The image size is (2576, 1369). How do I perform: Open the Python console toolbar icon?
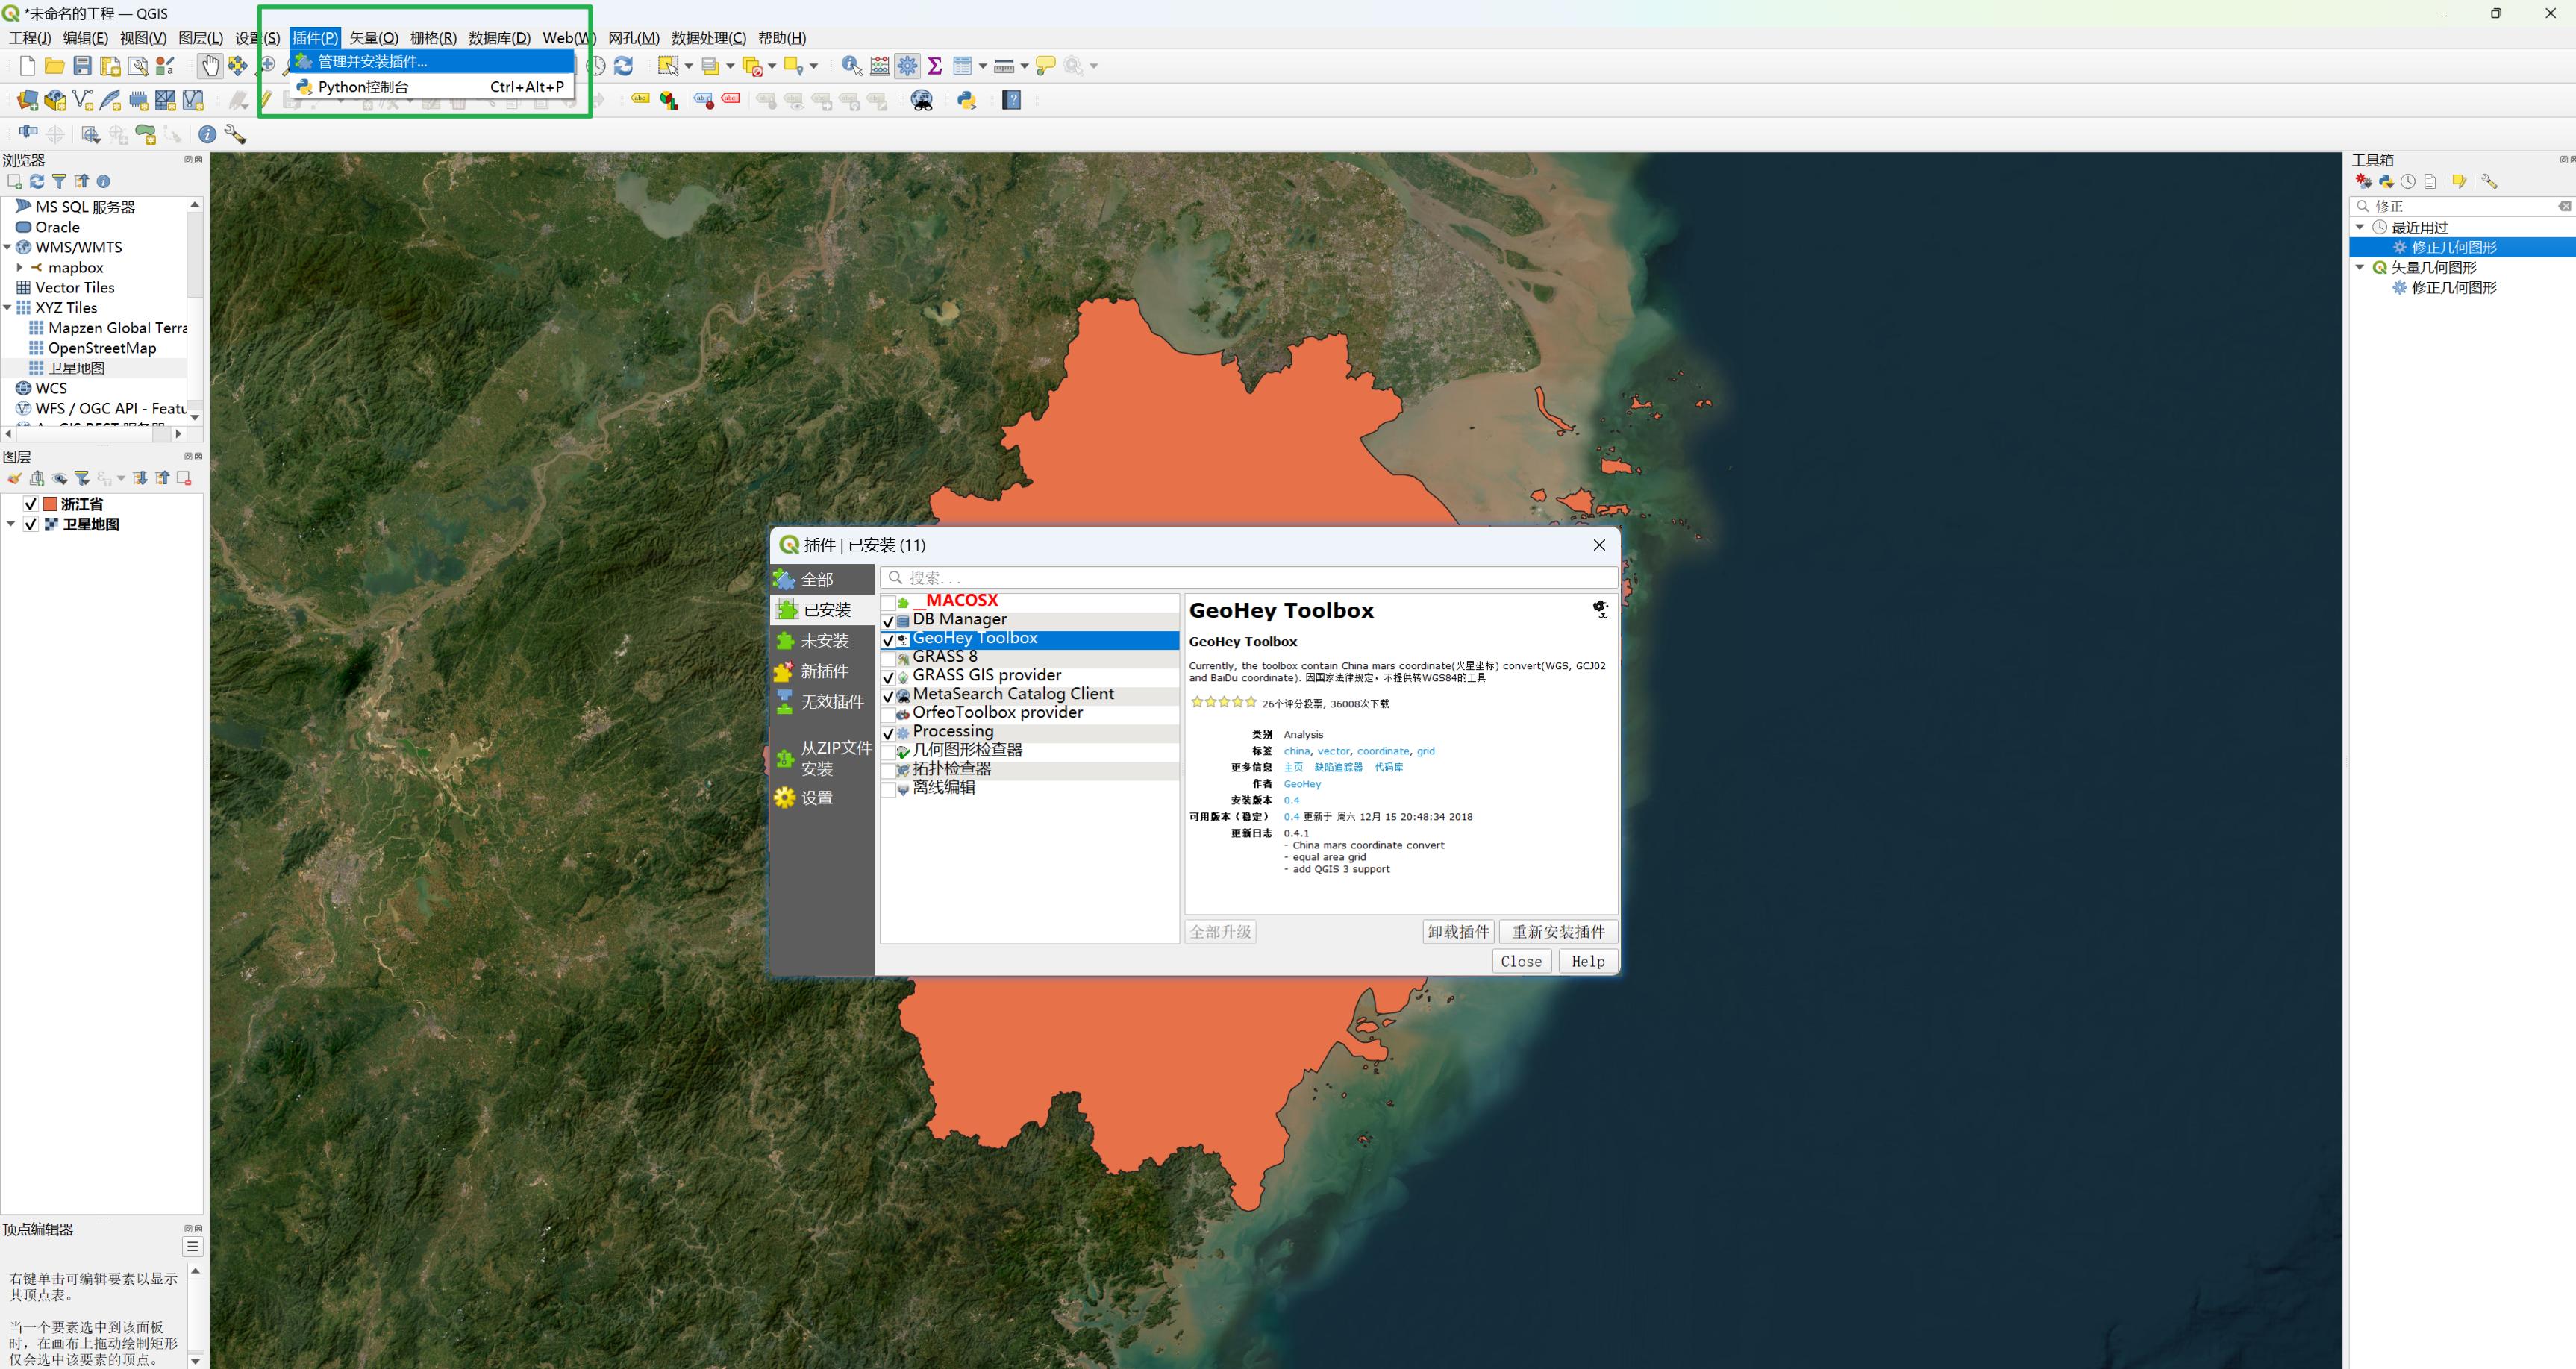tap(966, 100)
